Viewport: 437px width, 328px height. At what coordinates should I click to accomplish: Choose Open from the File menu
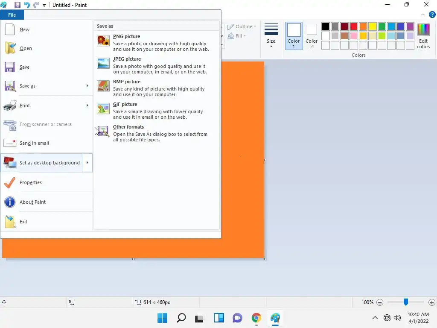(47, 48)
